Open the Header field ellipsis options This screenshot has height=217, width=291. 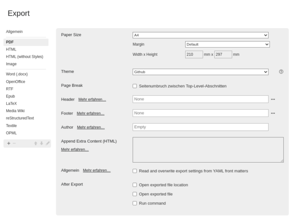[273, 99]
